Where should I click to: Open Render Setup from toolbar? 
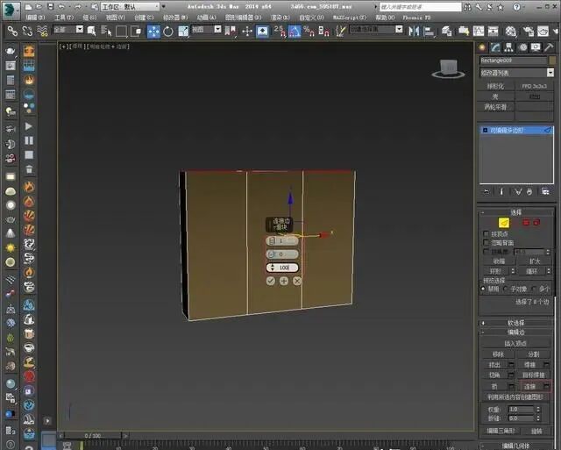(x=528, y=32)
